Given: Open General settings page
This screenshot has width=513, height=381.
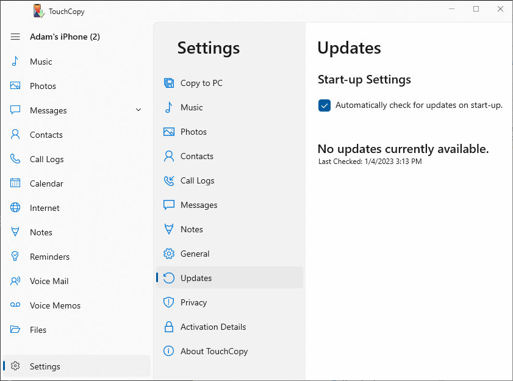Looking at the screenshot, I should [230, 254].
